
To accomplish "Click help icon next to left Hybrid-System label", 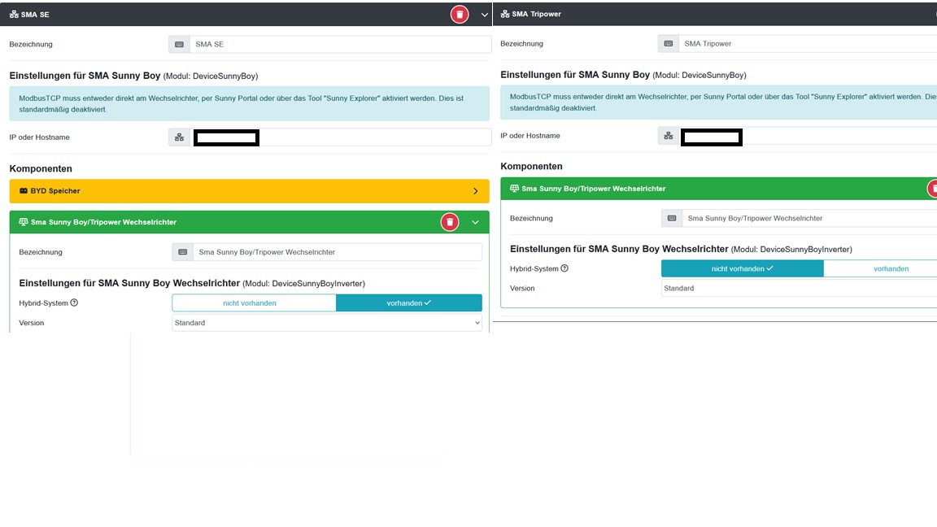I will [74, 303].
